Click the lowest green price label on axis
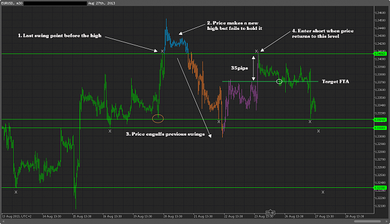390x224 pixels. click(x=380, y=188)
